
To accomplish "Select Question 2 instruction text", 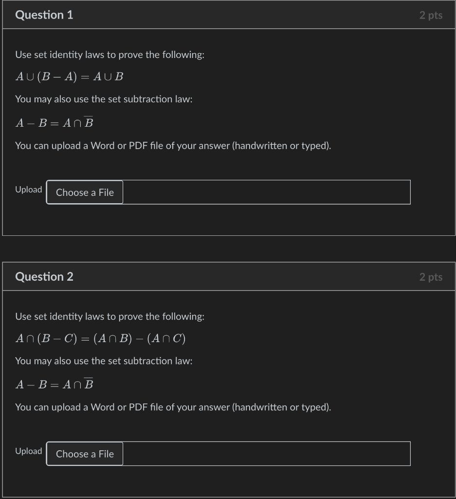I will click(x=110, y=316).
